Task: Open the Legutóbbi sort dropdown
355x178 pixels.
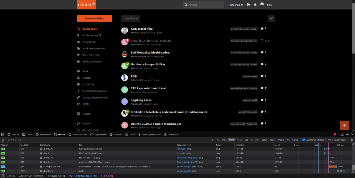Action: (x=131, y=19)
